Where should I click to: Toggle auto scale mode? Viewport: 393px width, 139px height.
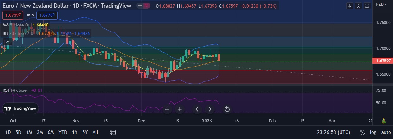(x=386, y=132)
